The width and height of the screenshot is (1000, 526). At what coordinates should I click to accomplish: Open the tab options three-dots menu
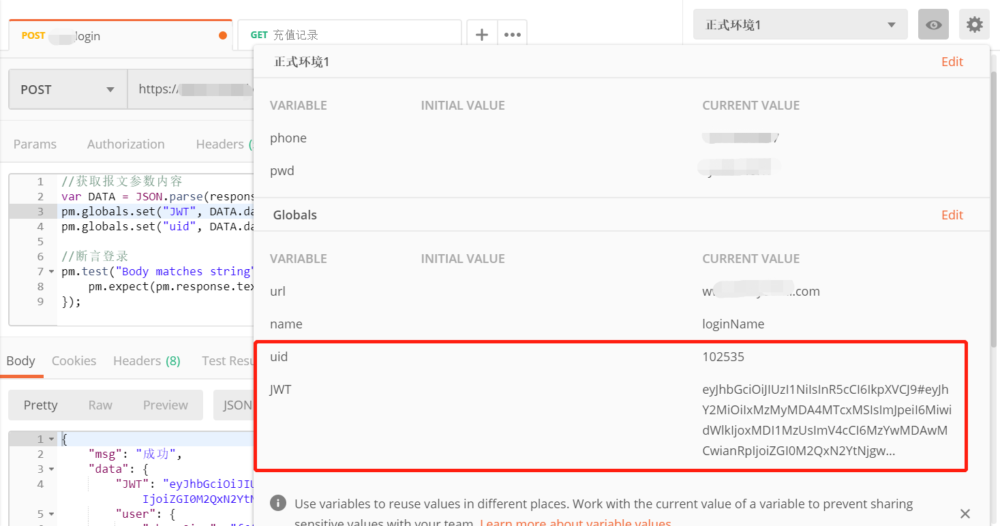click(x=513, y=35)
